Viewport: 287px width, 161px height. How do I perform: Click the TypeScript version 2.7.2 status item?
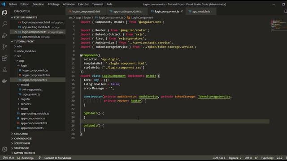[279, 158]
